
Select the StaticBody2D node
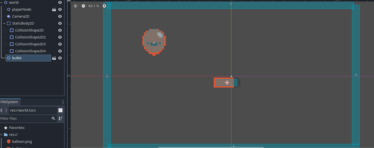tap(23, 23)
